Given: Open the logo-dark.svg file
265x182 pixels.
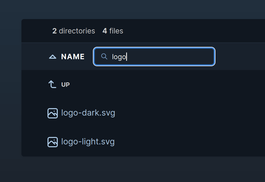Looking at the screenshot, I should [x=88, y=113].
